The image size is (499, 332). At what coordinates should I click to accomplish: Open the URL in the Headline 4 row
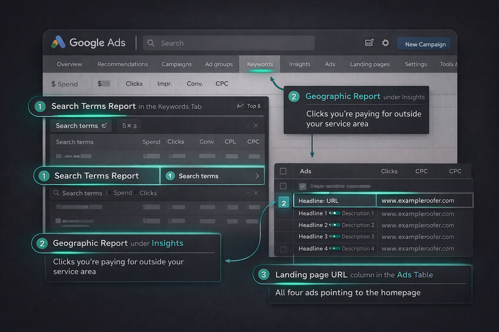click(417, 248)
